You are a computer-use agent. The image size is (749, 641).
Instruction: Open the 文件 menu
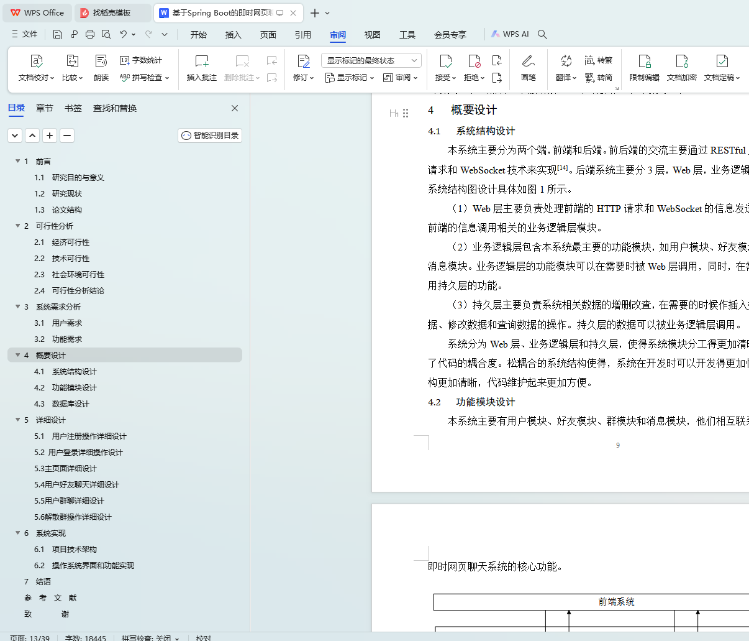coord(25,34)
